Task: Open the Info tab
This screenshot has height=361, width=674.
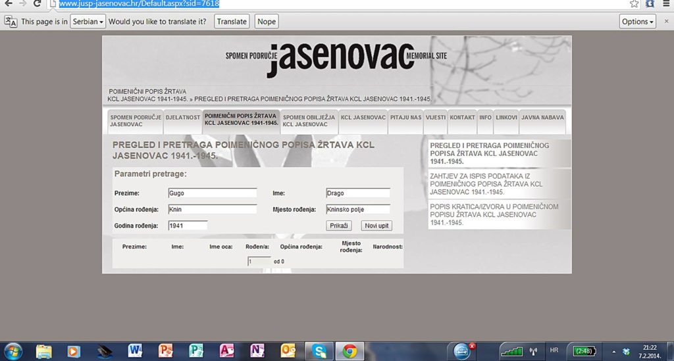Action: point(485,121)
